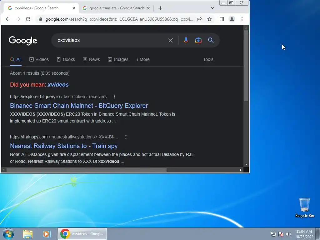Go to the Google logo homepage
Image resolution: width=320 pixels, height=240 pixels.
(x=23, y=41)
